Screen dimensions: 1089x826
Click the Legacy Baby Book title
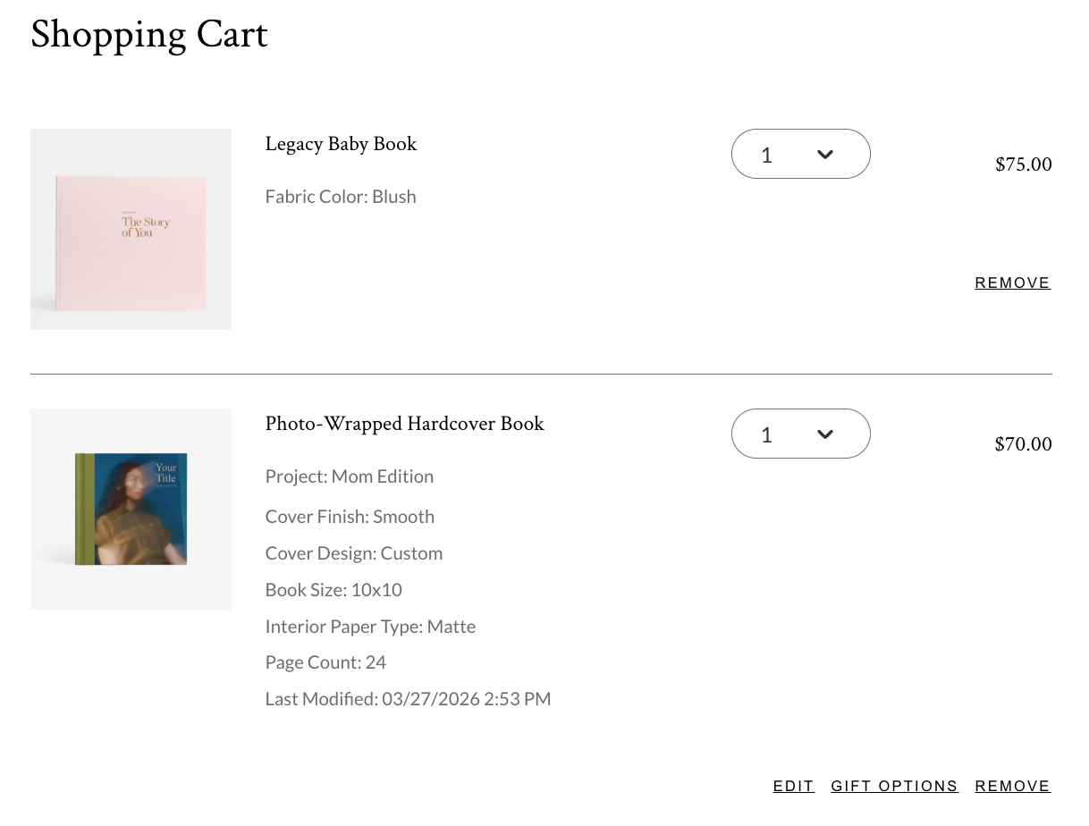click(341, 144)
